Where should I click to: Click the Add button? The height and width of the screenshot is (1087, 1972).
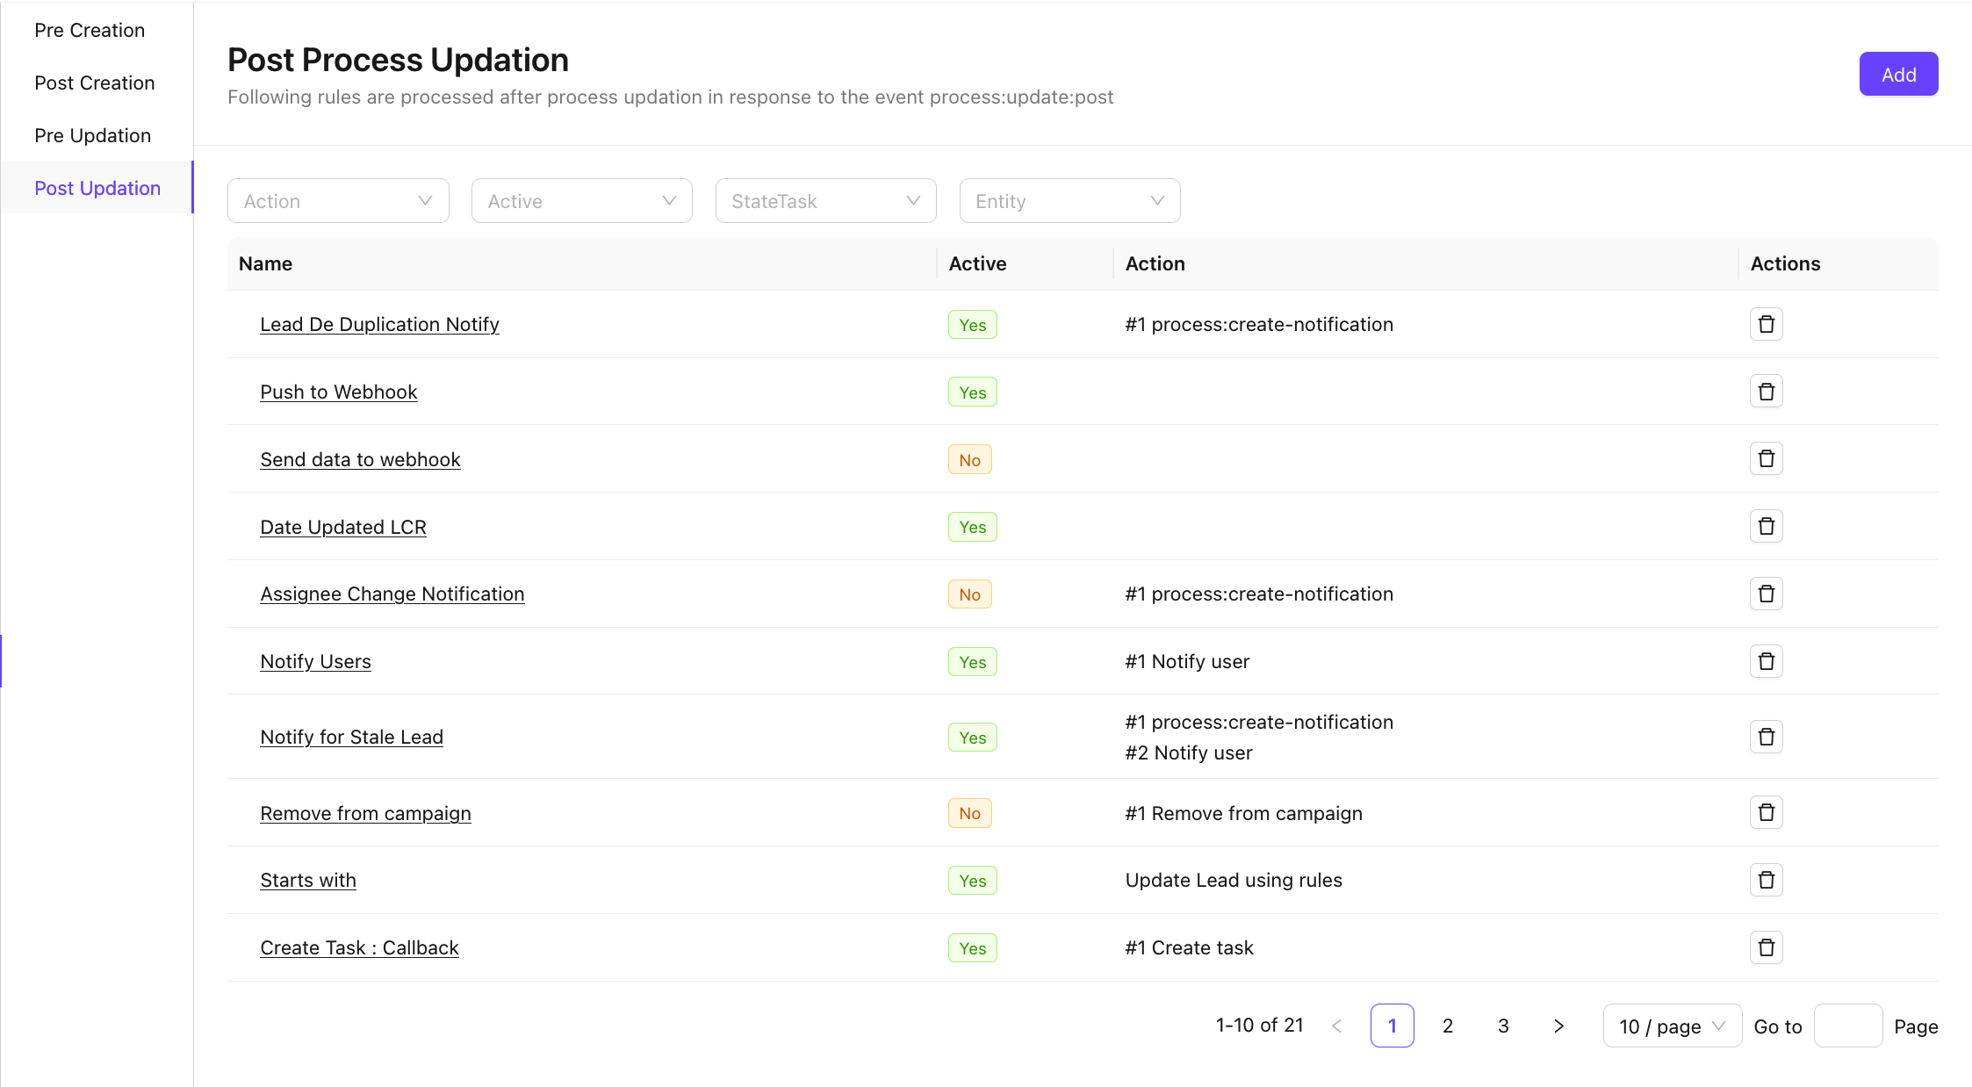[x=1898, y=75]
